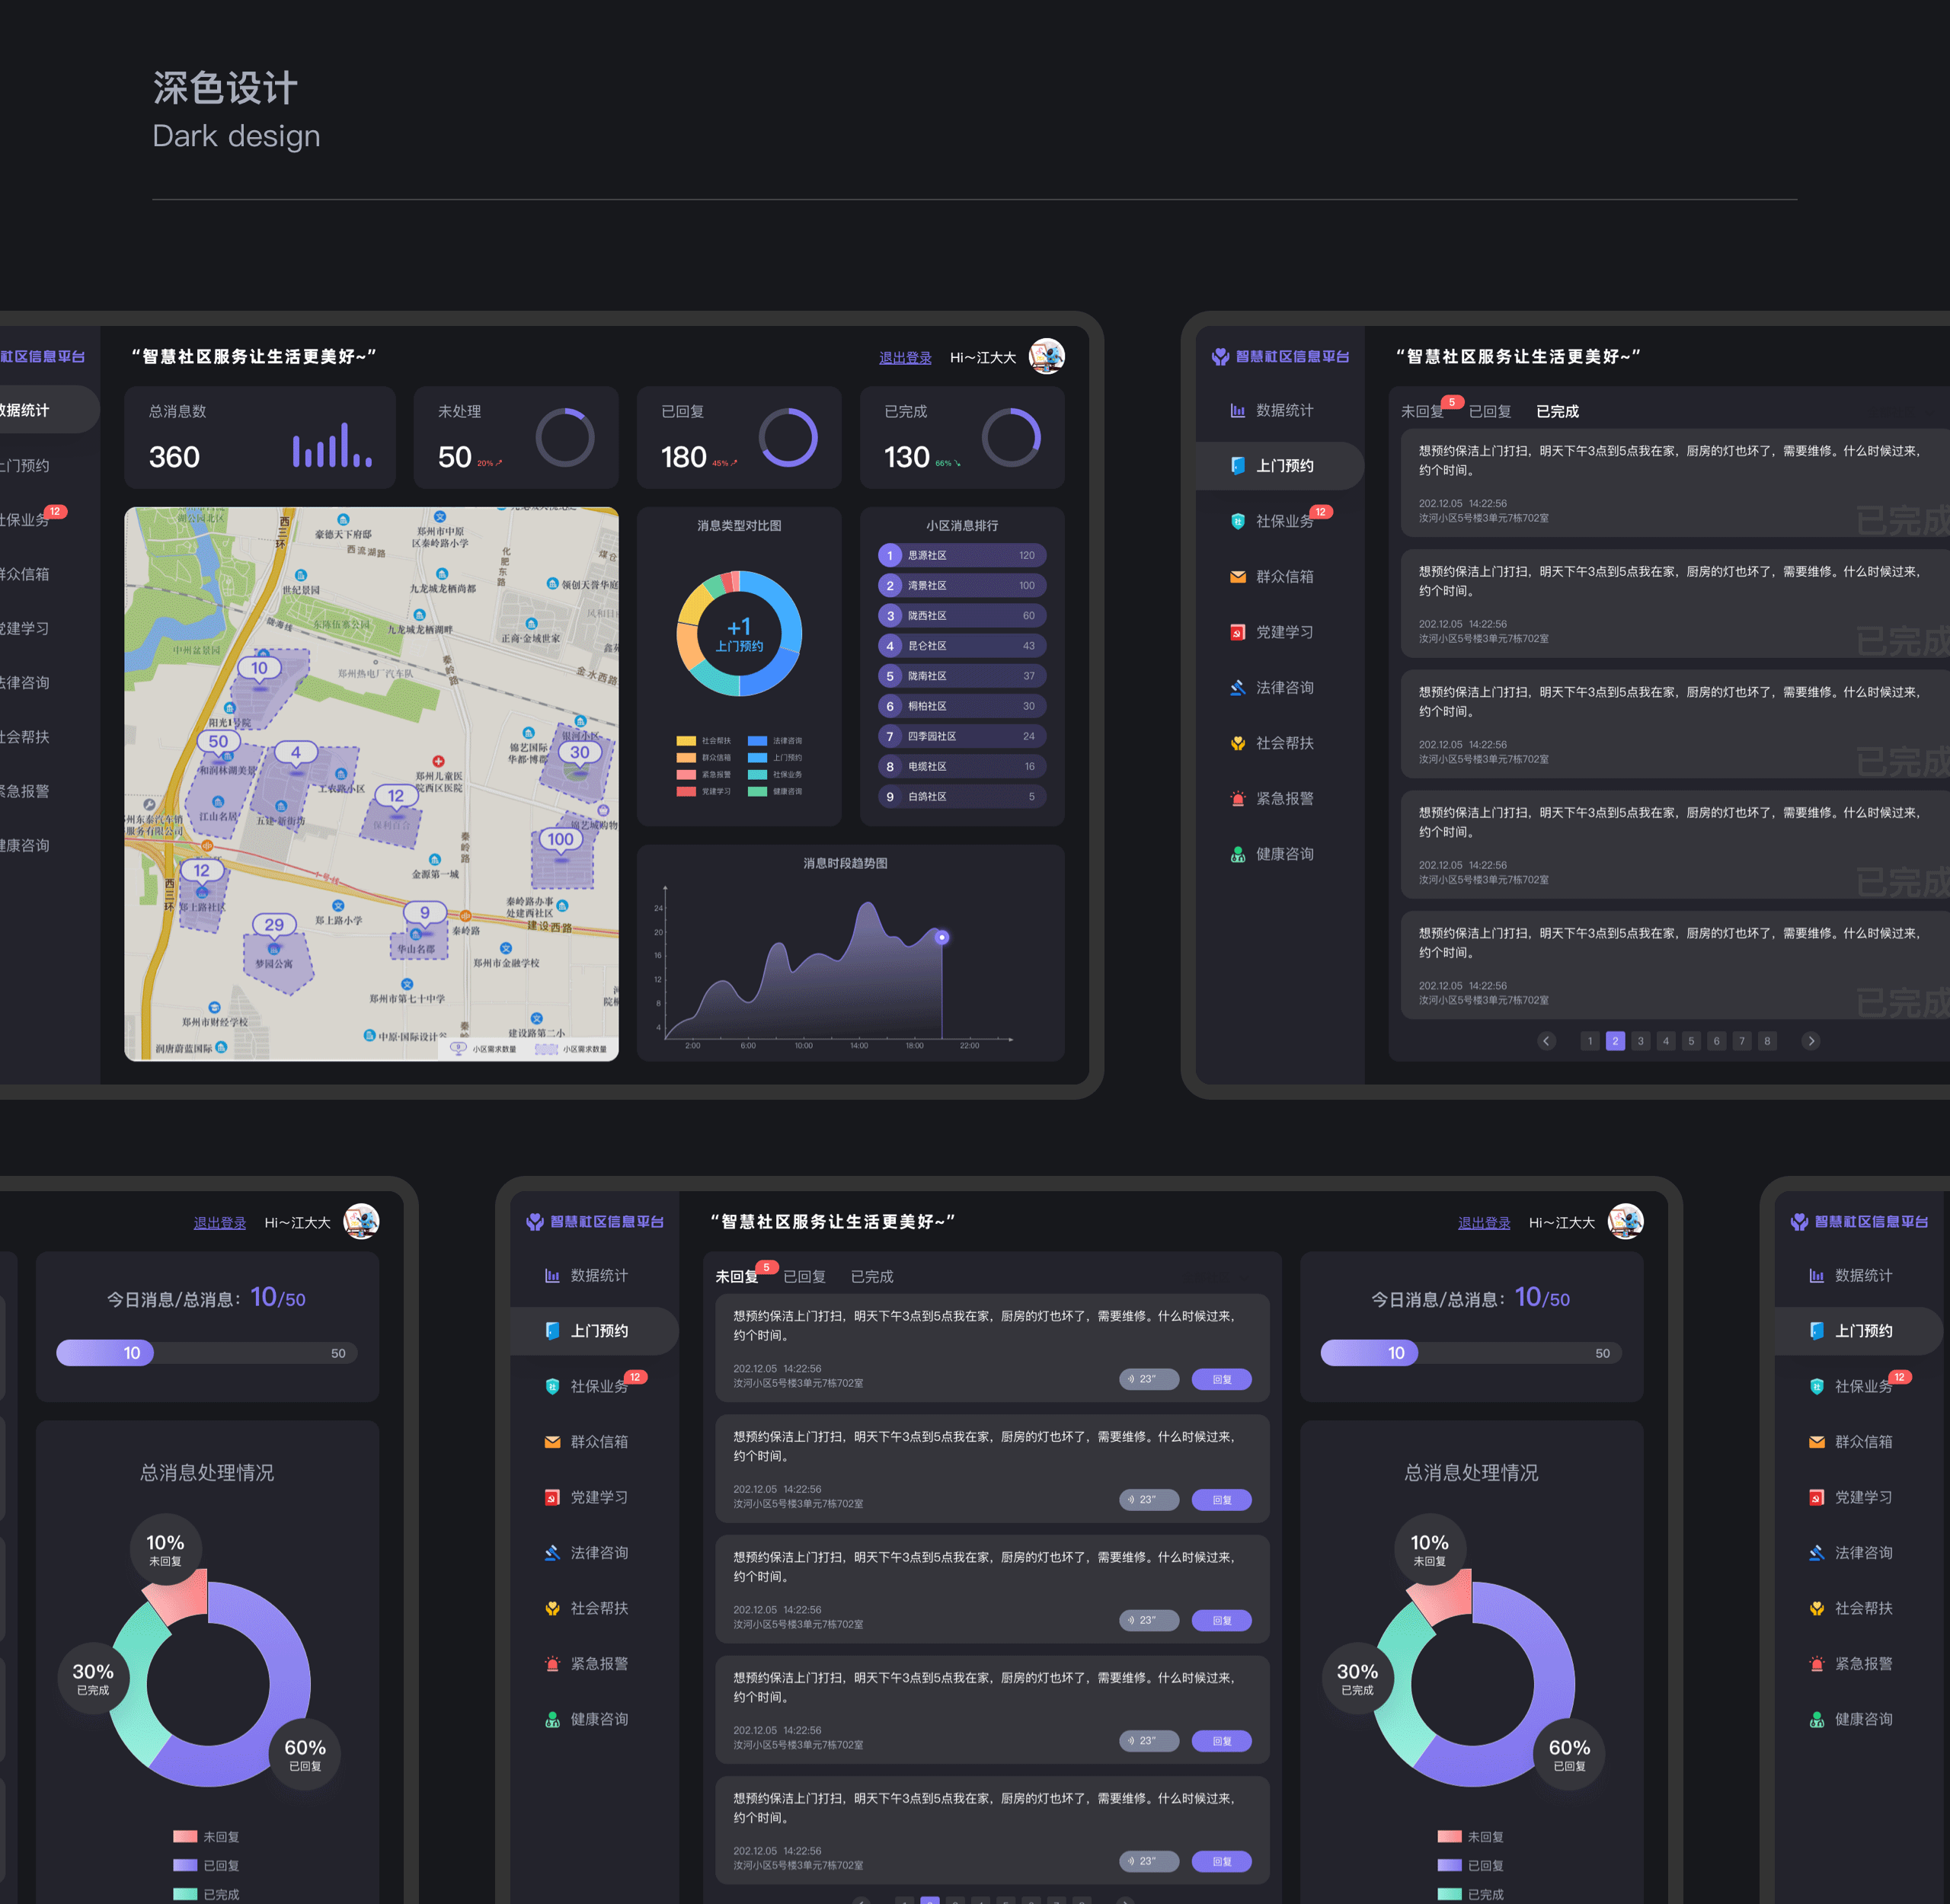Click 智慧社区信息平台 logo in 已完成 list window
Image resolution: width=1950 pixels, height=1904 pixels.
1280,356
